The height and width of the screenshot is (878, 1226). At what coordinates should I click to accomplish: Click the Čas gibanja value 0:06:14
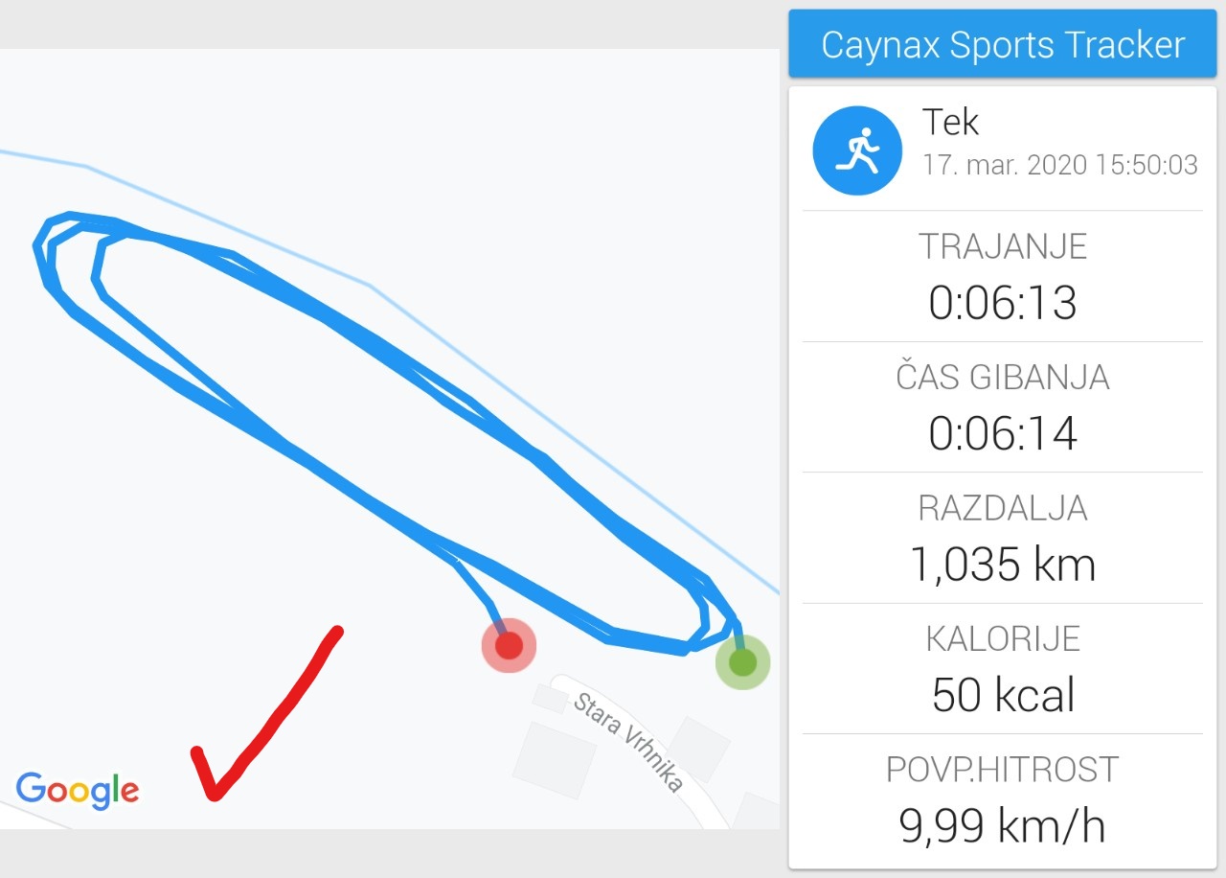pyautogui.click(x=1003, y=433)
